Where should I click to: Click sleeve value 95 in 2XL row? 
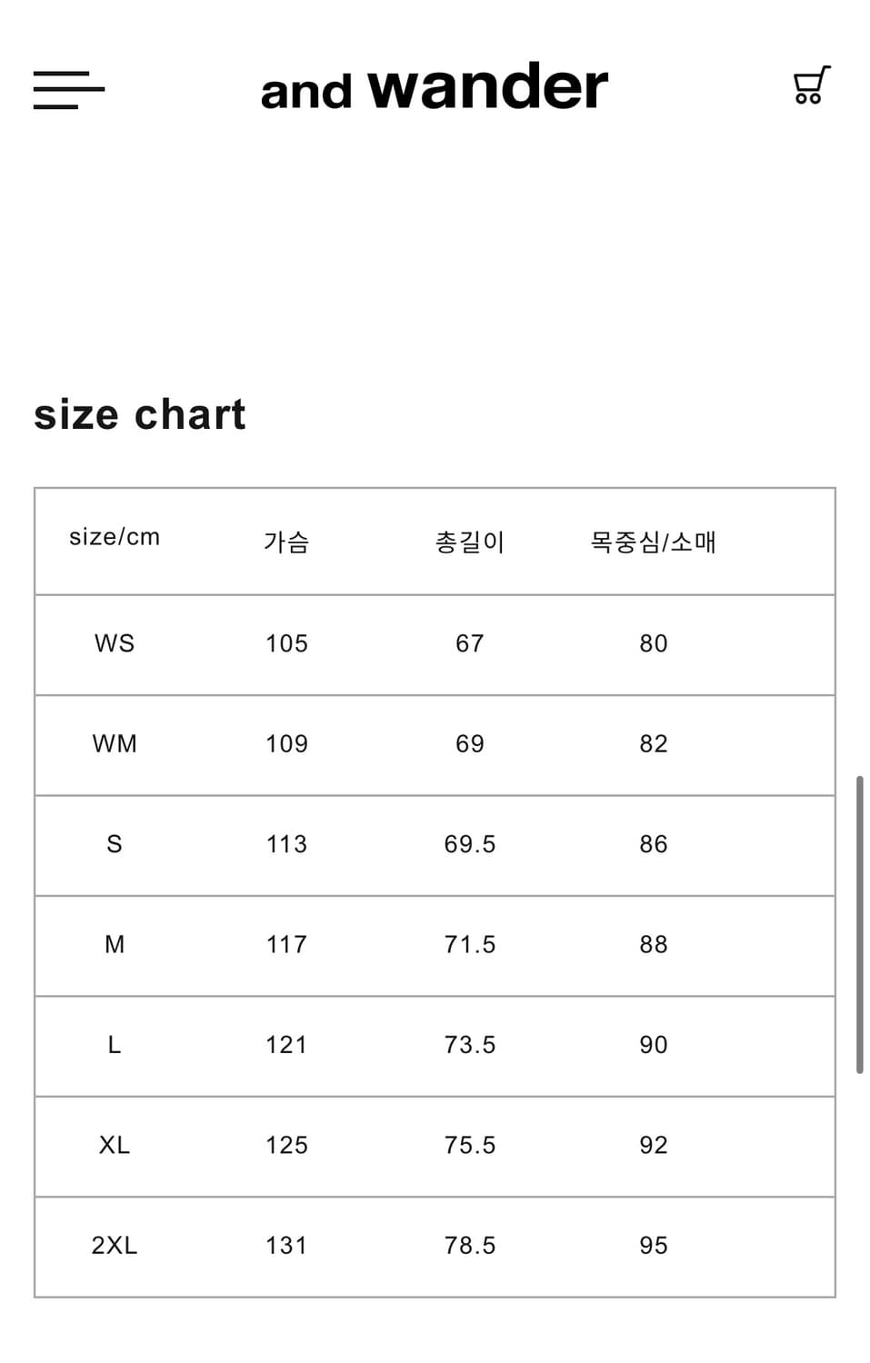click(x=653, y=1246)
